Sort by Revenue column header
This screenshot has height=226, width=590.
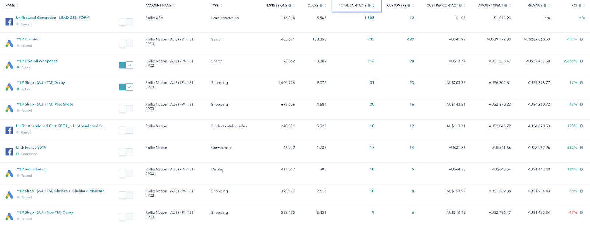(539, 6)
